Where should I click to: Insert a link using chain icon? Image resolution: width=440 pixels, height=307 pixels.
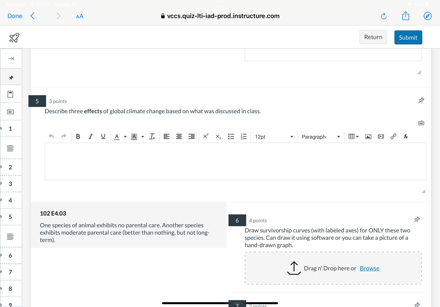point(393,137)
